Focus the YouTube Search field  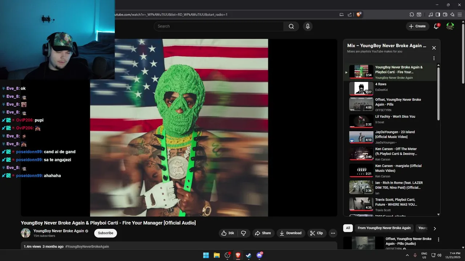tap(219, 26)
